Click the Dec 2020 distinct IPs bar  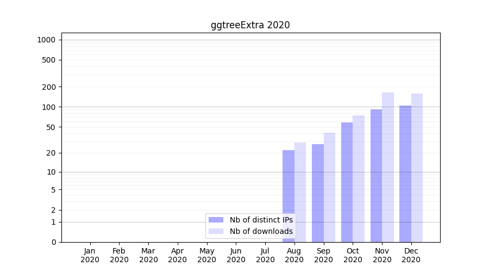405,174
